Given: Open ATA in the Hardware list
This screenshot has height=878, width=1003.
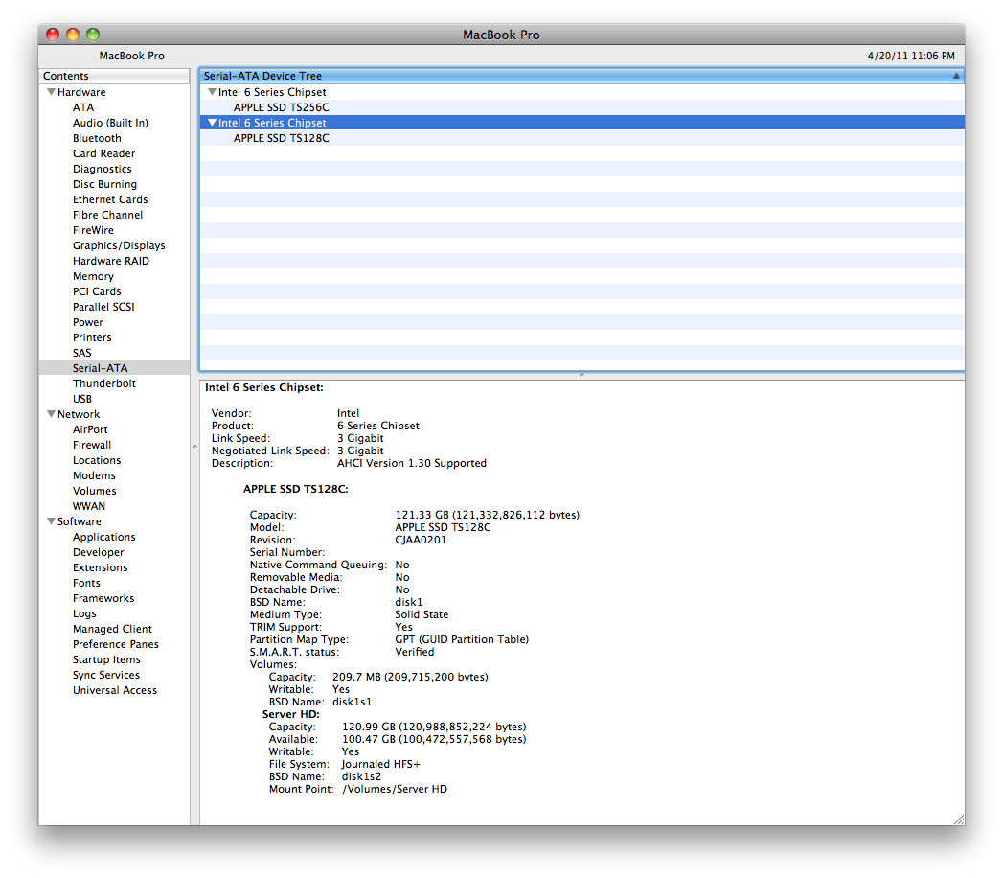Looking at the screenshot, I should [83, 107].
